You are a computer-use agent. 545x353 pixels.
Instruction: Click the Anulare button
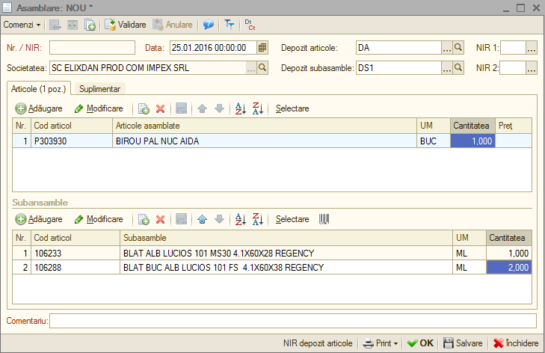(173, 25)
